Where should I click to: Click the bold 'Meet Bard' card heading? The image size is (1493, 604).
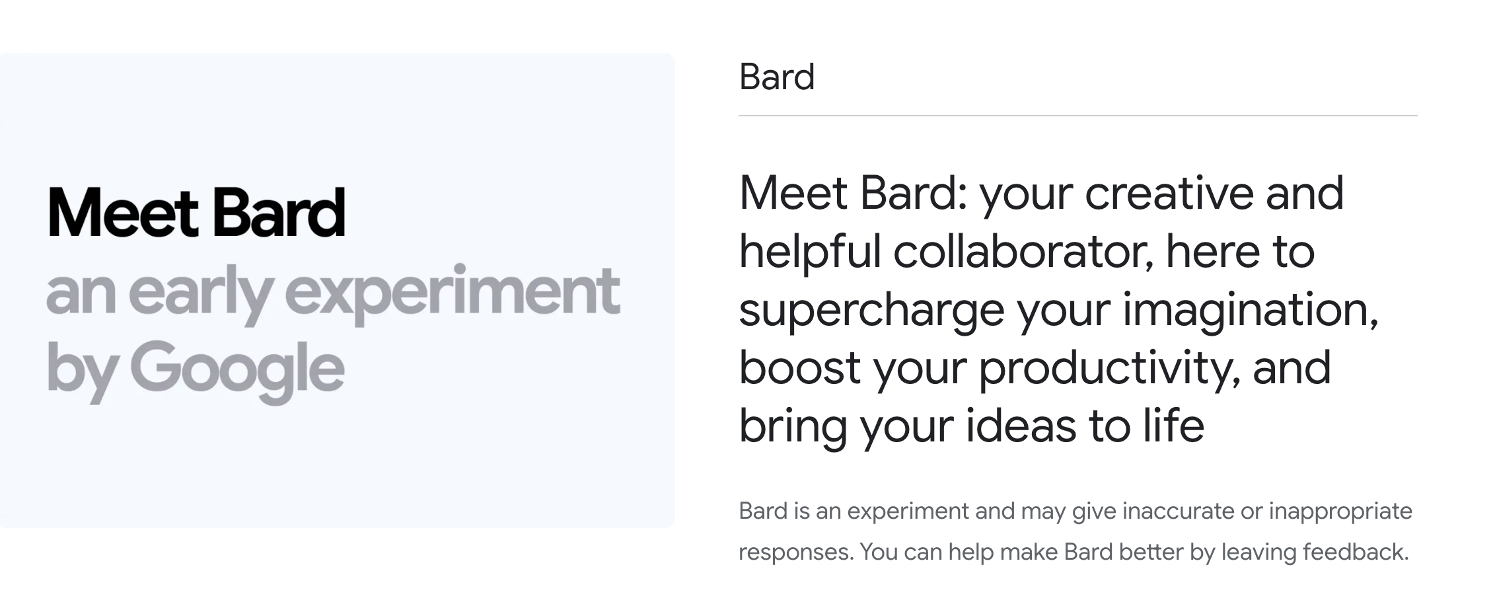pos(196,213)
